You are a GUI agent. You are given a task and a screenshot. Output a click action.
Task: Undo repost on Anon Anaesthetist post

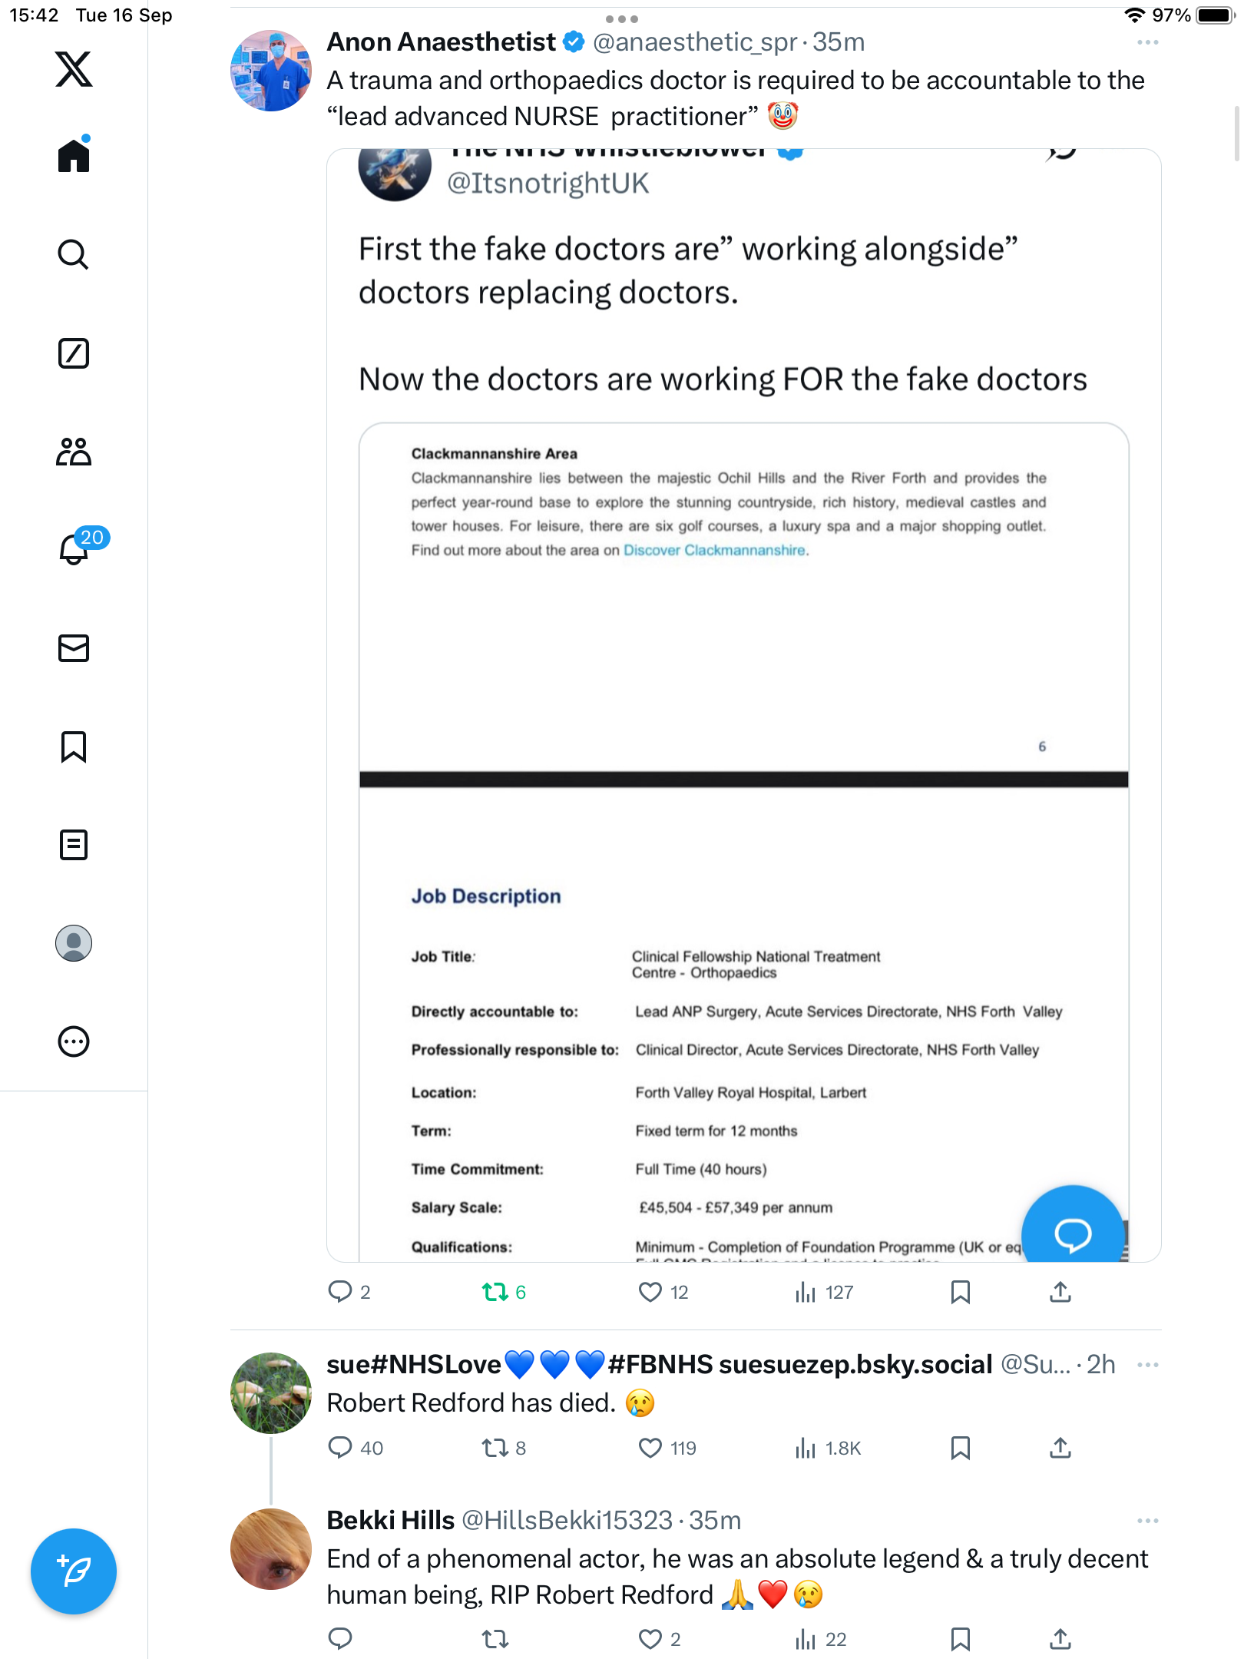pos(495,1292)
